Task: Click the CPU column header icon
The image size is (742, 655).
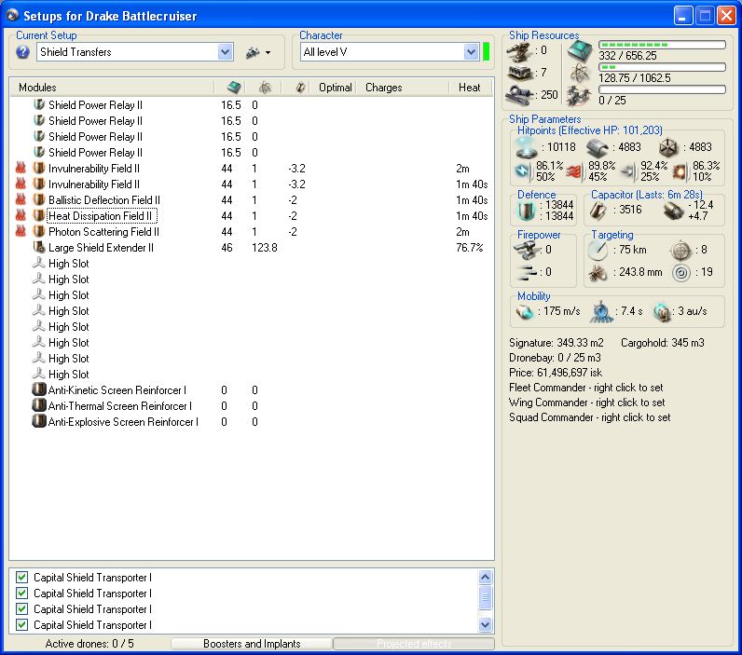Action: pos(234,88)
